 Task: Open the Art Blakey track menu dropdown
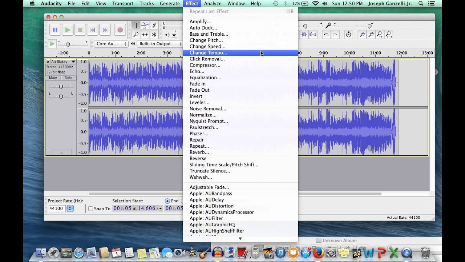(73, 62)
